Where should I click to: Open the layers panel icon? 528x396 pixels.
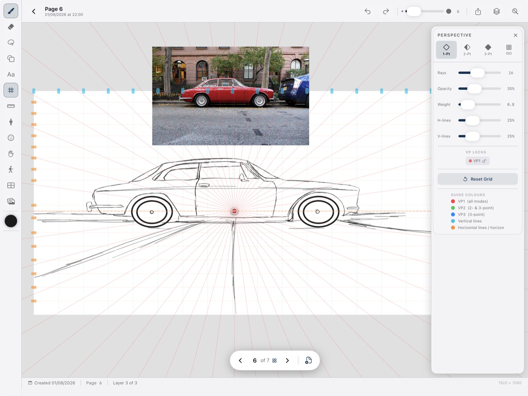496,12
